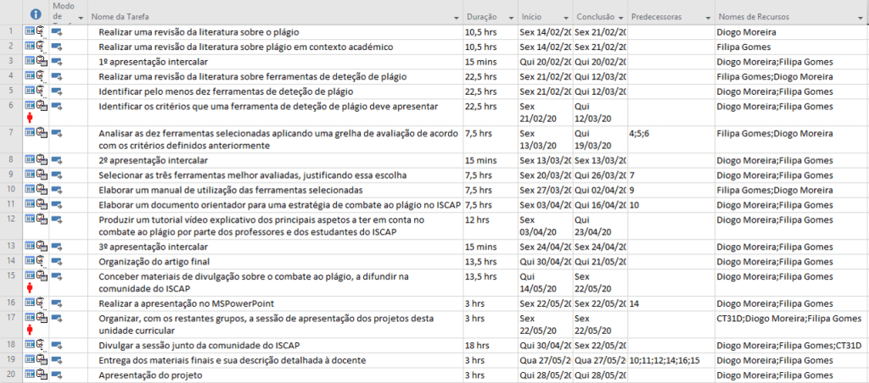Click the auto-schedule task mode icon in row 1
Image resolution: width=869 pixels, height=383 pixels.
57,32
